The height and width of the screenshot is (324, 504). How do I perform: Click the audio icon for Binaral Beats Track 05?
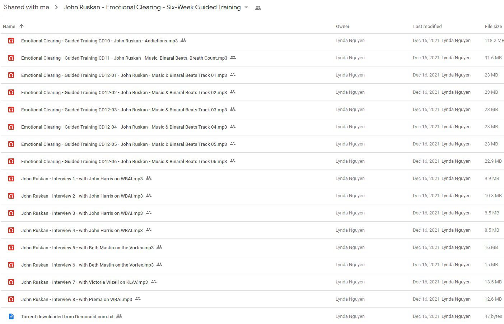click(x=11, y=144)
